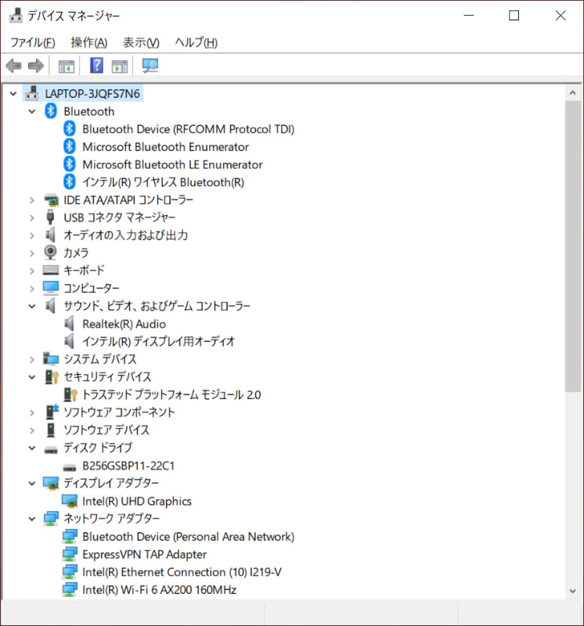Collapse the ディスプレイ アダプター category

click(x=32, y=484)
